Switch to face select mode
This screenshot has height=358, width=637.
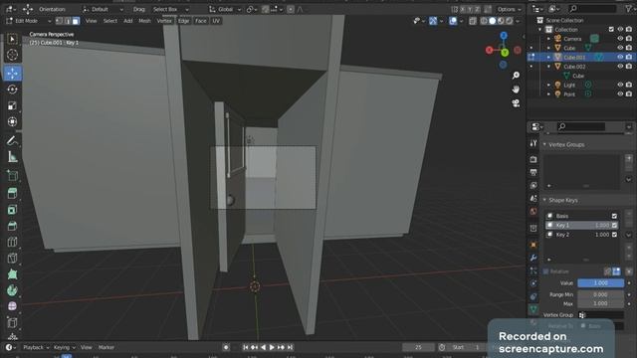[76, 21]
